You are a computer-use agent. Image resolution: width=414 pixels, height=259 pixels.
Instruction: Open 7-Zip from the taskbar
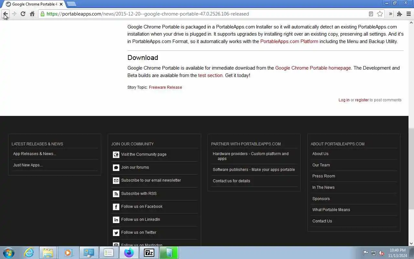(149, 253)
